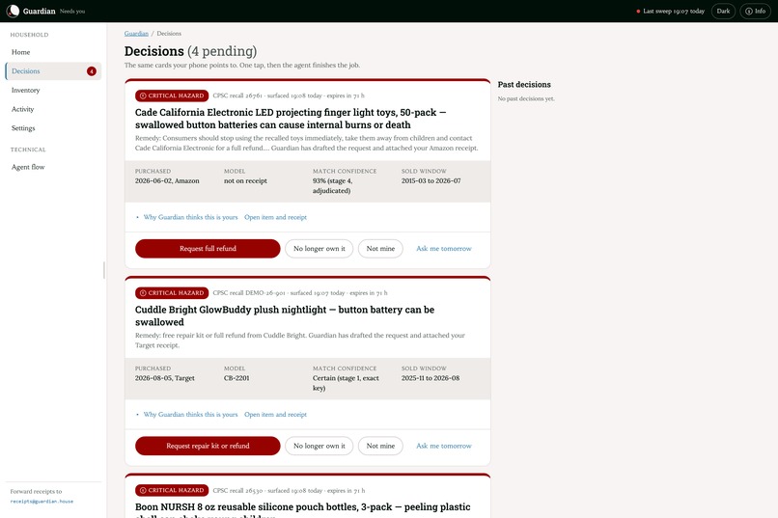Click 'not on receipt' model value
This screenshot has height=518, width=778.
pos(245,181)
